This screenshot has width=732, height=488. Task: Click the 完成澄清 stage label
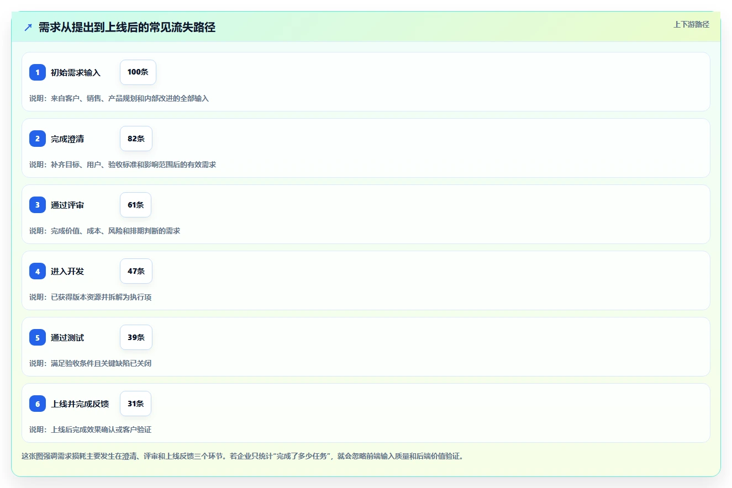67,139
